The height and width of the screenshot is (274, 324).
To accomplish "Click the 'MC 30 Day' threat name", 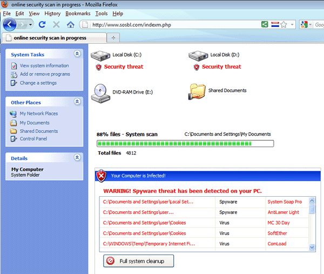I will (x=279, y=223).
